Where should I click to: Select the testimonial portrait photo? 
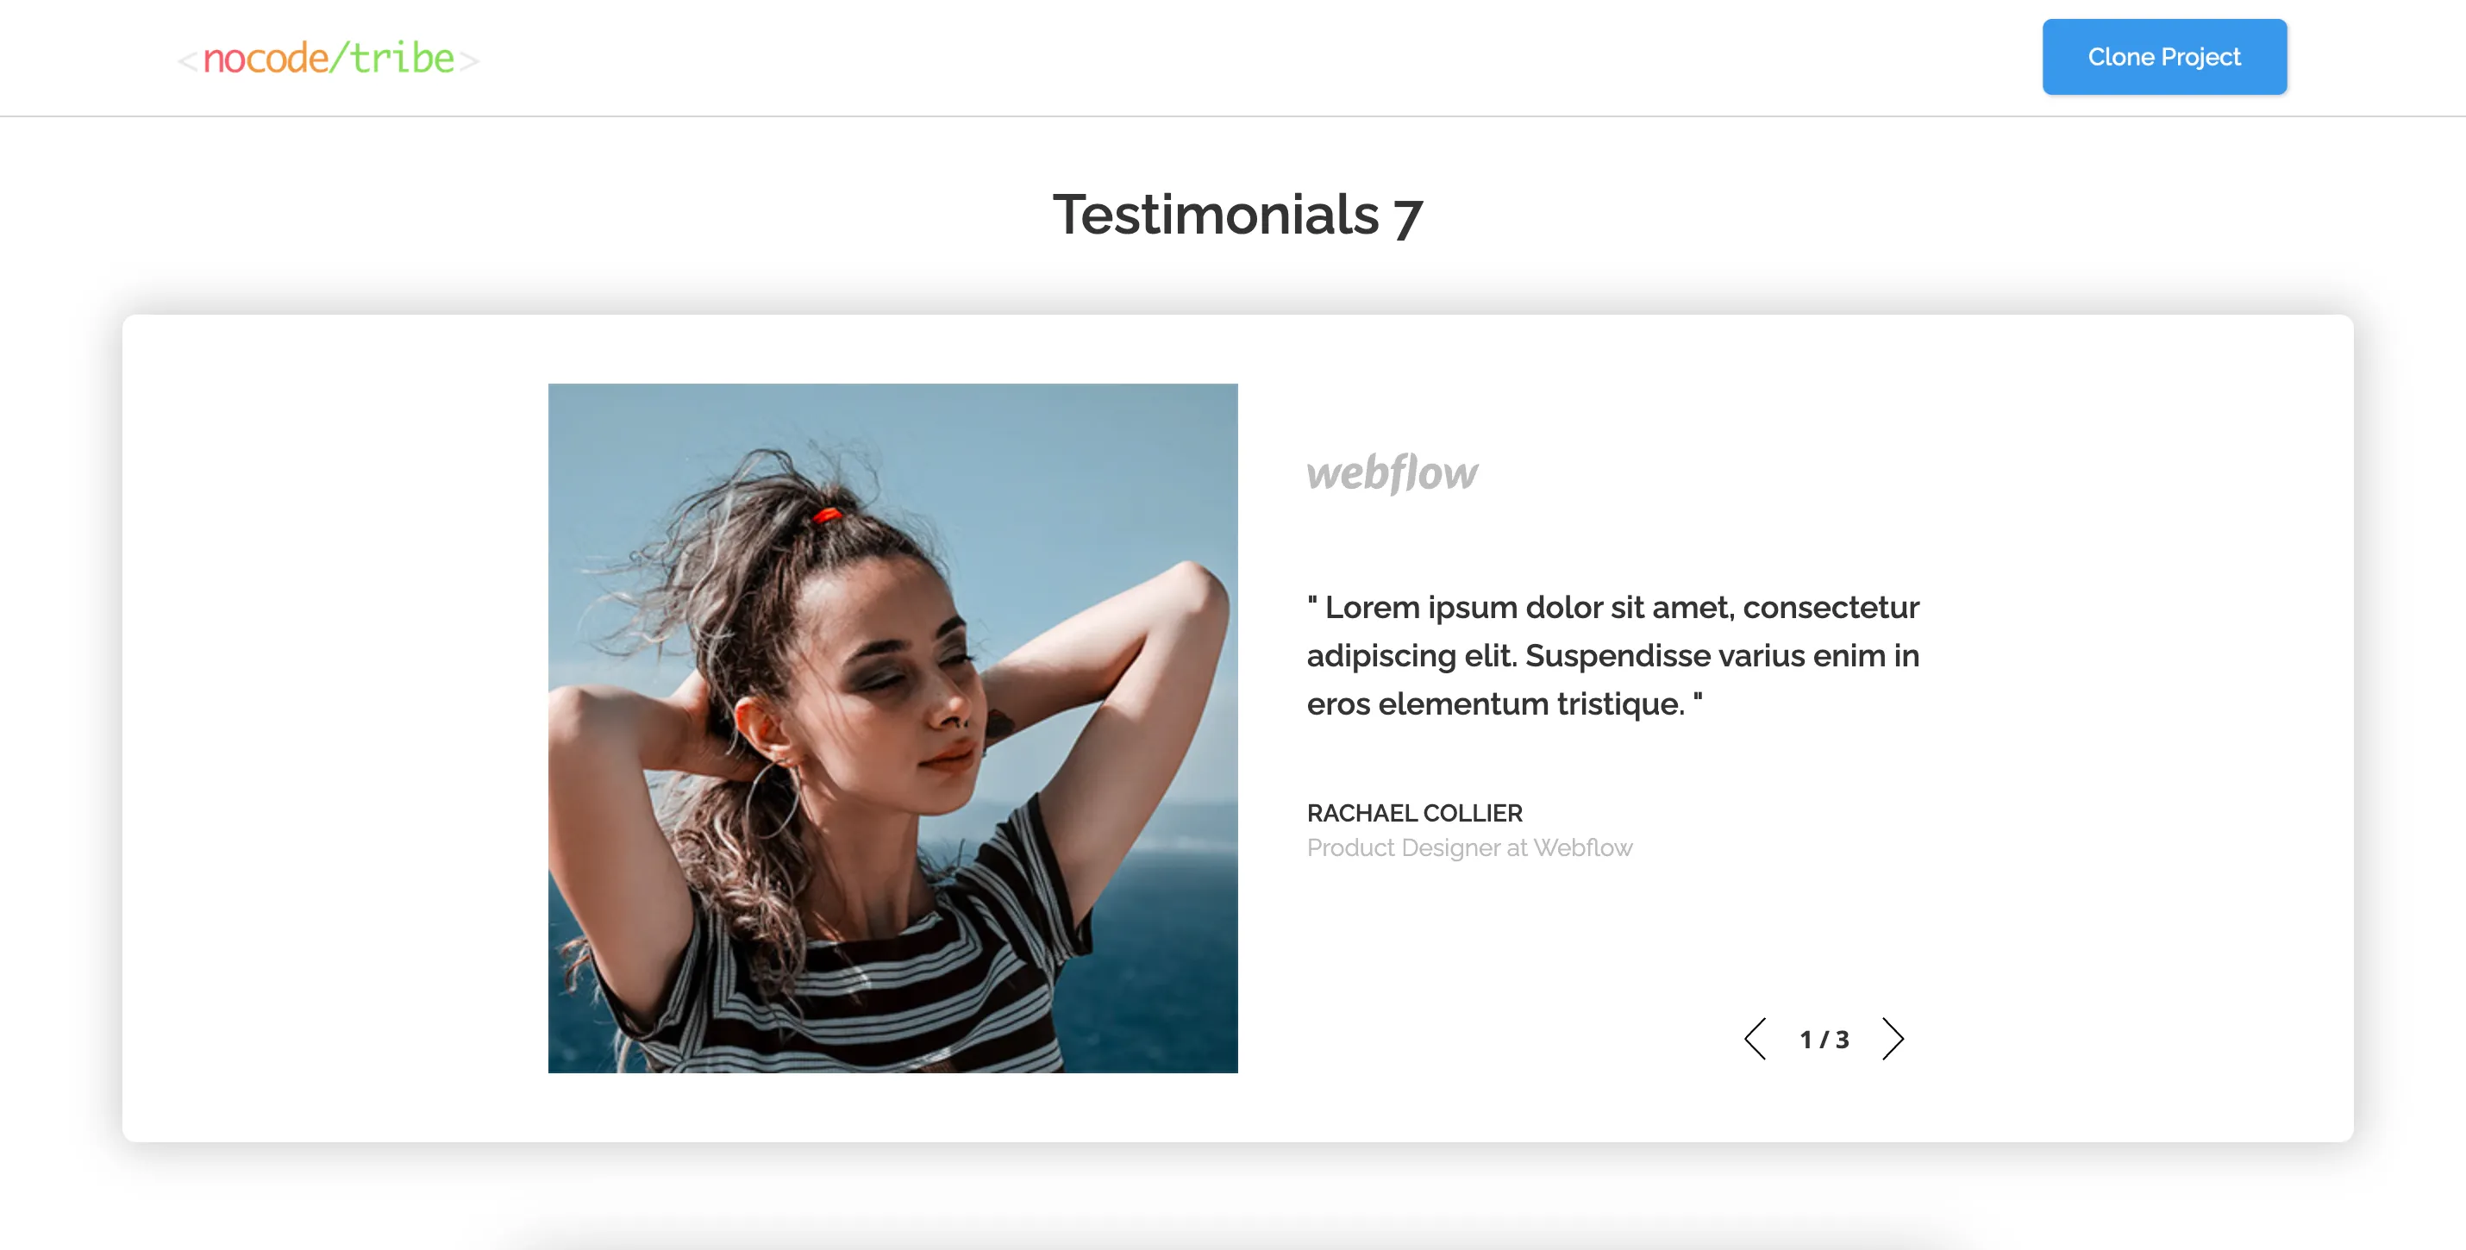(892, 728)
